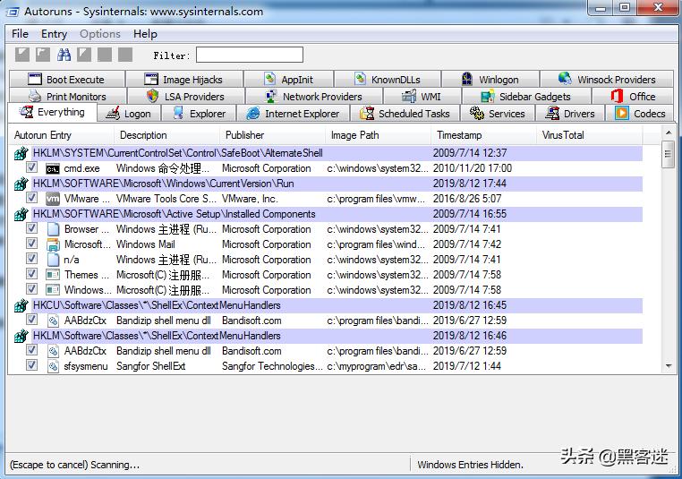This screenshot has width=682, height=479.
Task: Click the Themes entry icon
Action: [x=53, y=275]
